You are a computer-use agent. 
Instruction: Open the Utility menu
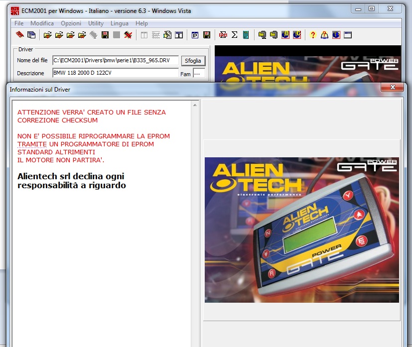click(x=96, y=23)
